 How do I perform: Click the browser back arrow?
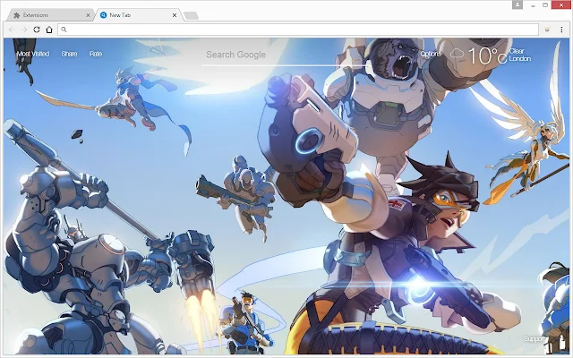tap(12, 30)
